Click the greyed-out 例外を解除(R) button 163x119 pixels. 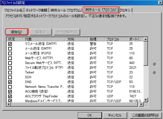67,32
